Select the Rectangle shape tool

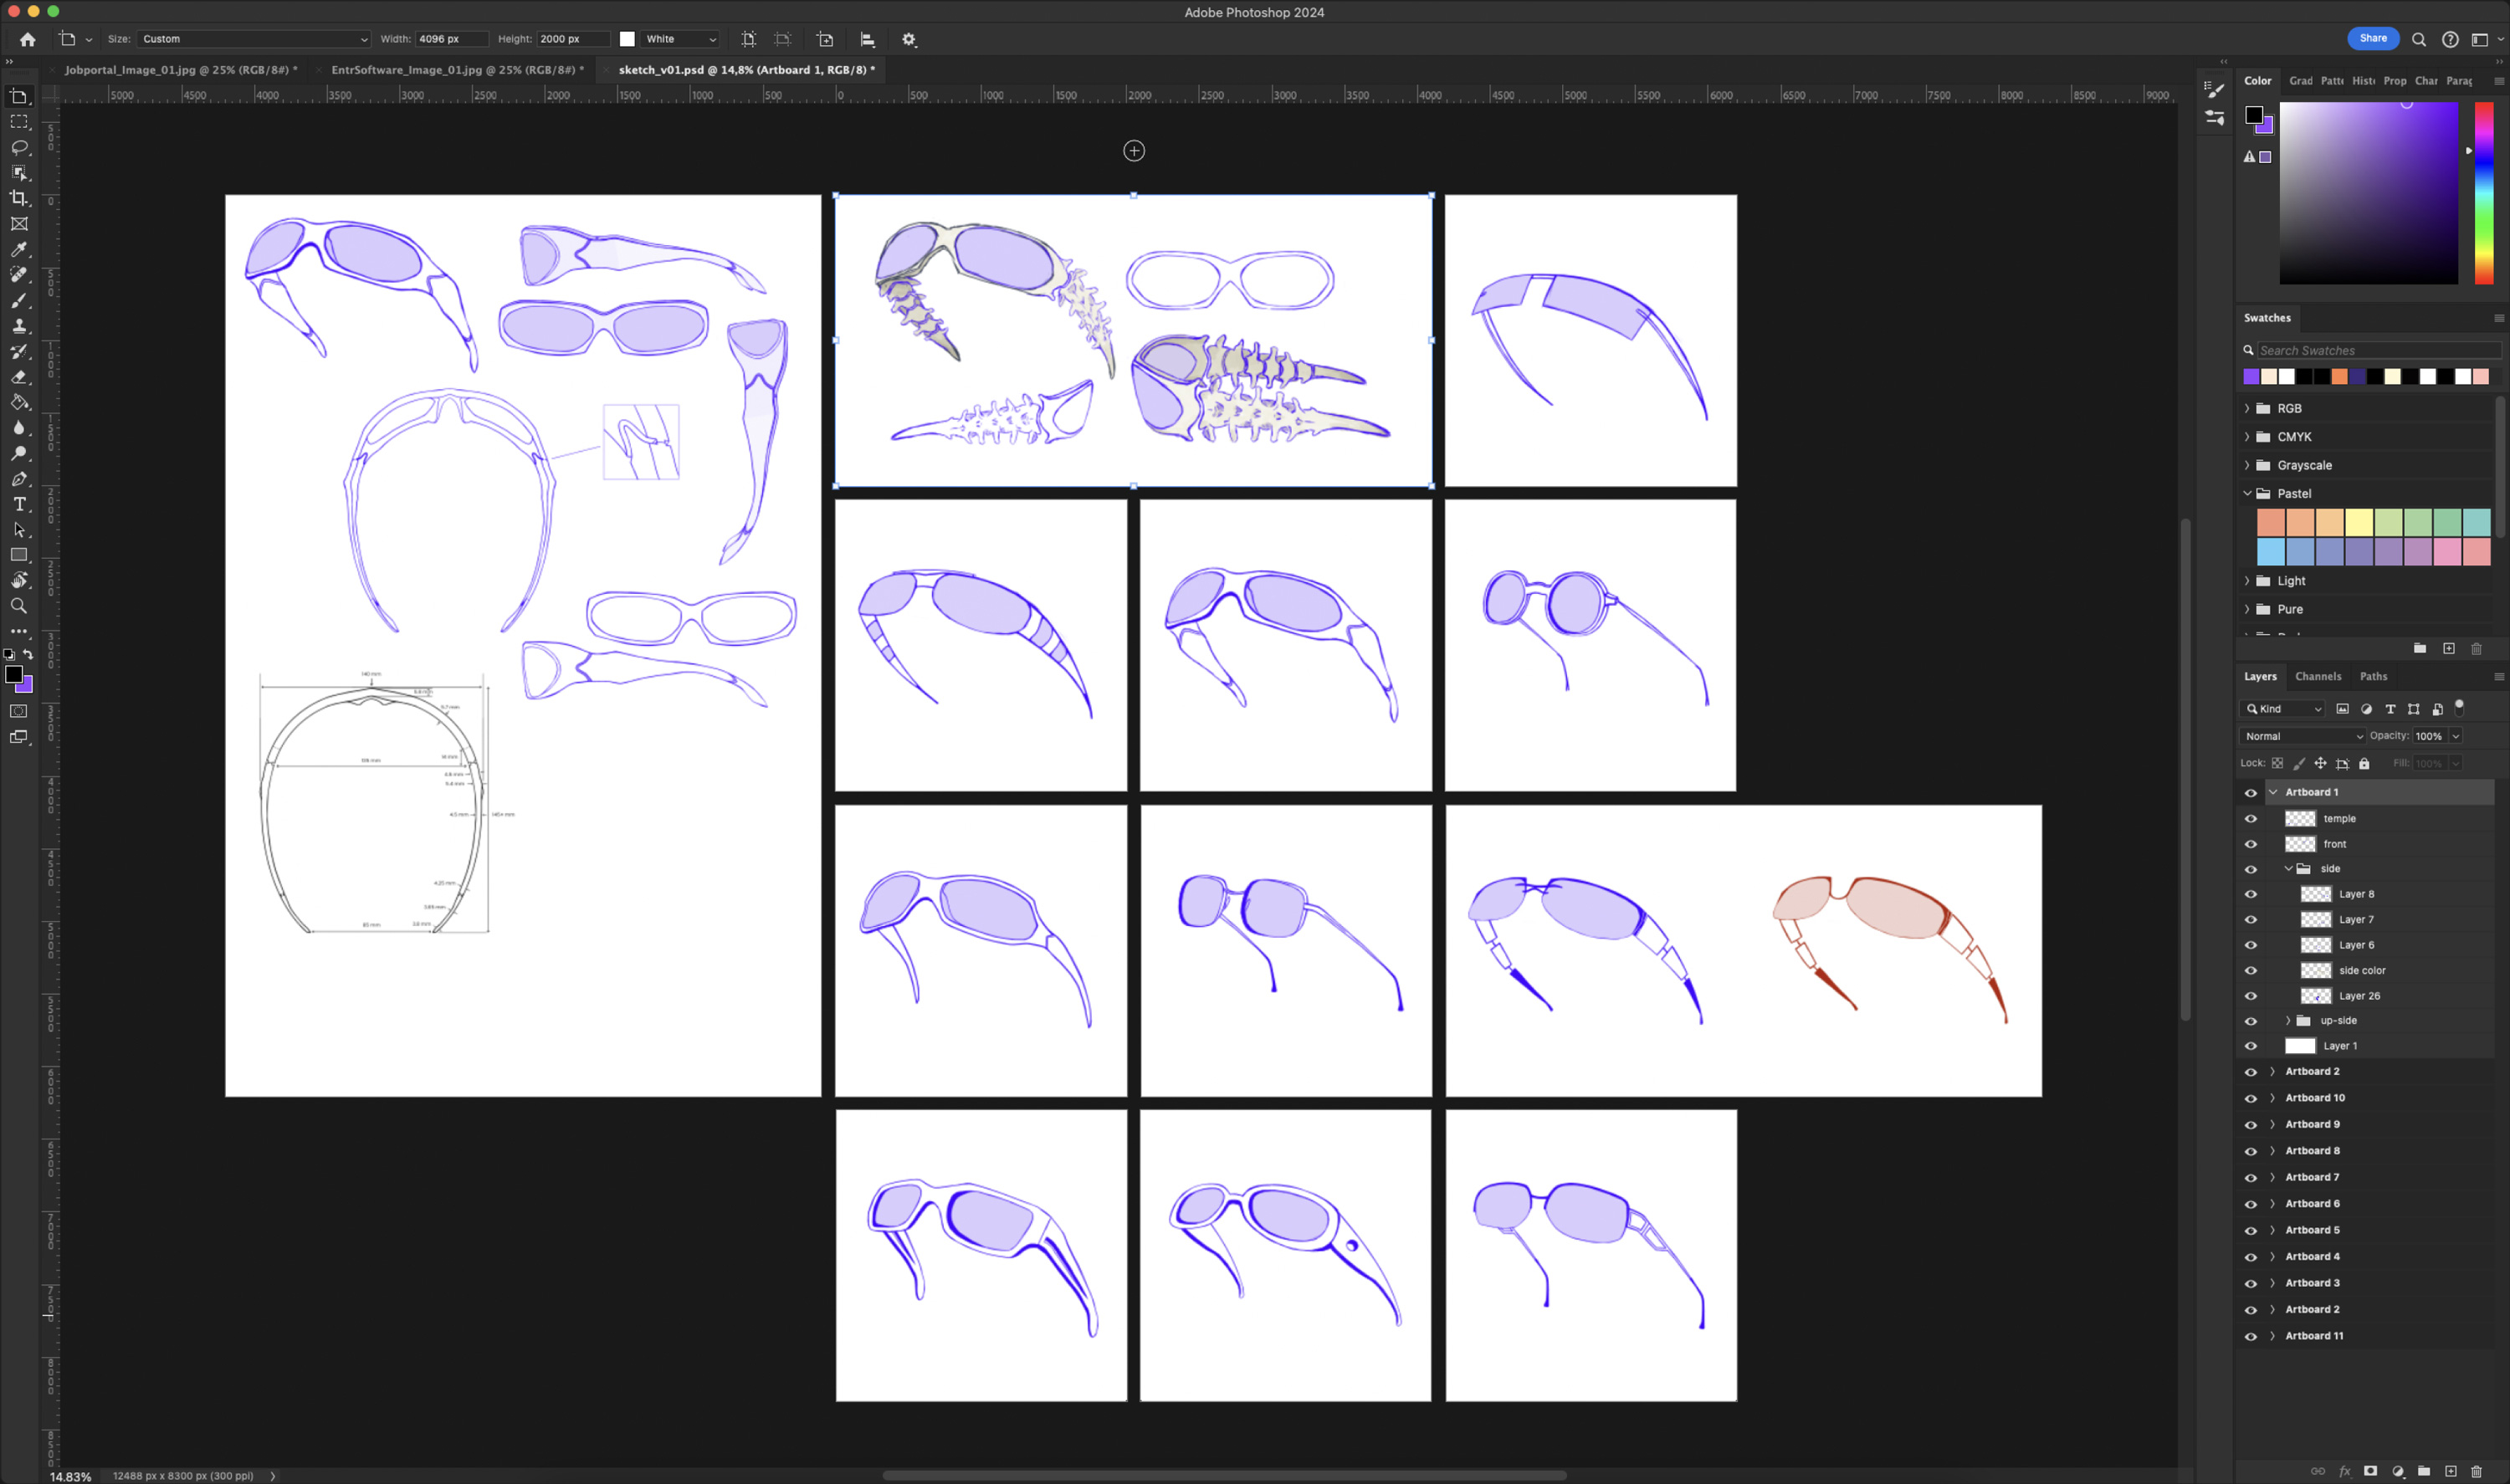point(19,555)
